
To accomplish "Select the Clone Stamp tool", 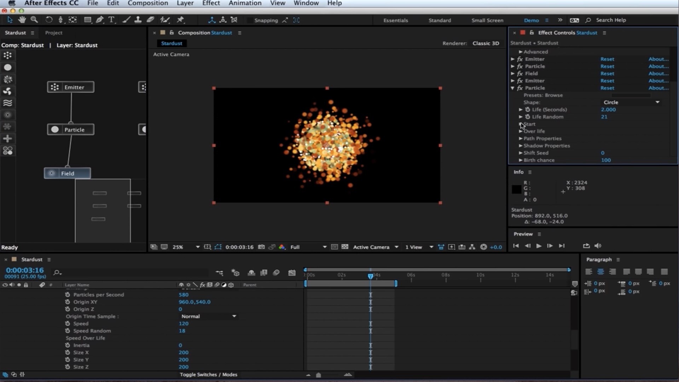I will click(x=138, y=20).
